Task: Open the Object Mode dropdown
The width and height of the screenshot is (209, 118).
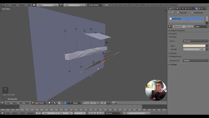Action: (39, 103)
